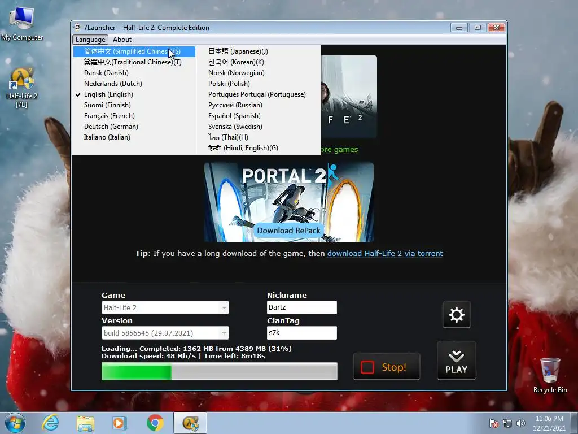This screenshot has width=578, height=434.
Task: Choose Suomi (Finnish) language
Action: pyautogui.click(x=134, y=105)
